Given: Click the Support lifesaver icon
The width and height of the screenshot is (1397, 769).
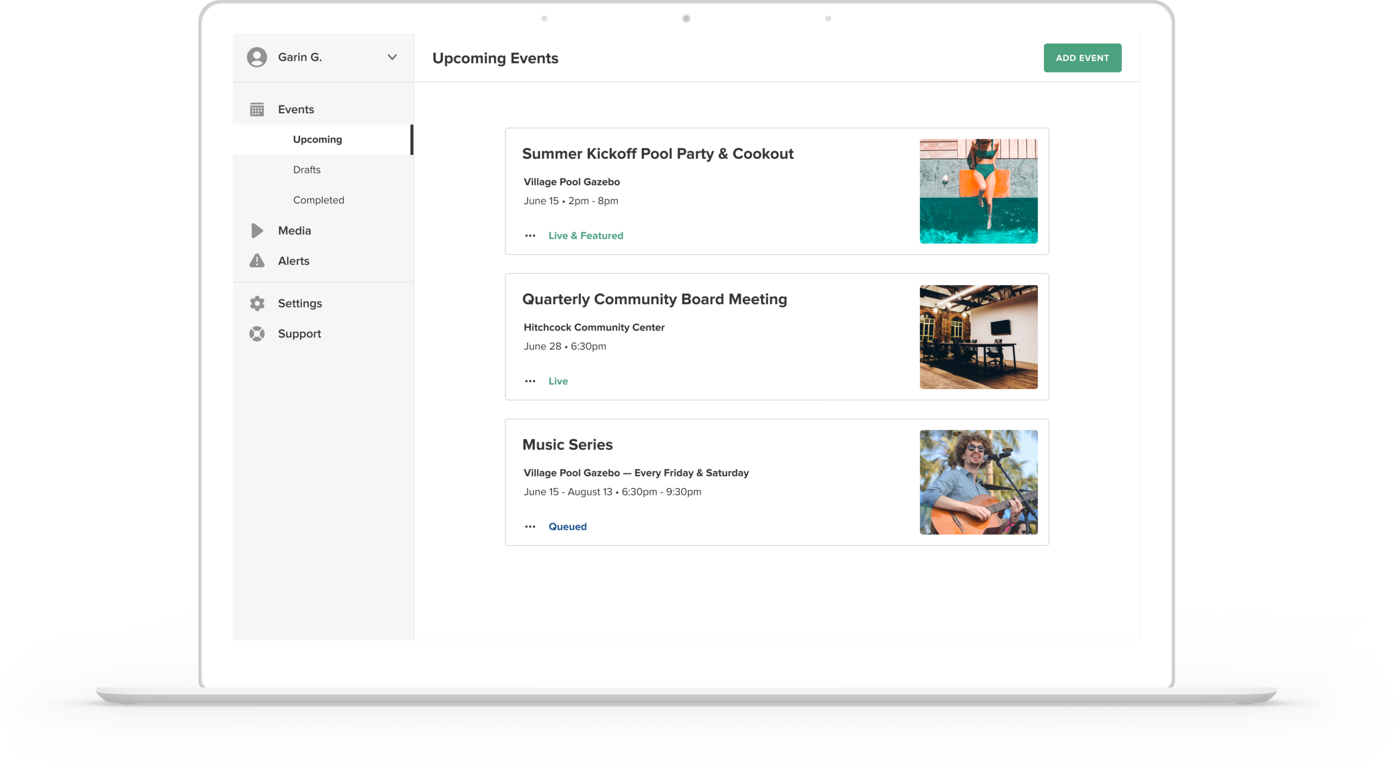Looking at the screenshot, I should tap(257, 334).
